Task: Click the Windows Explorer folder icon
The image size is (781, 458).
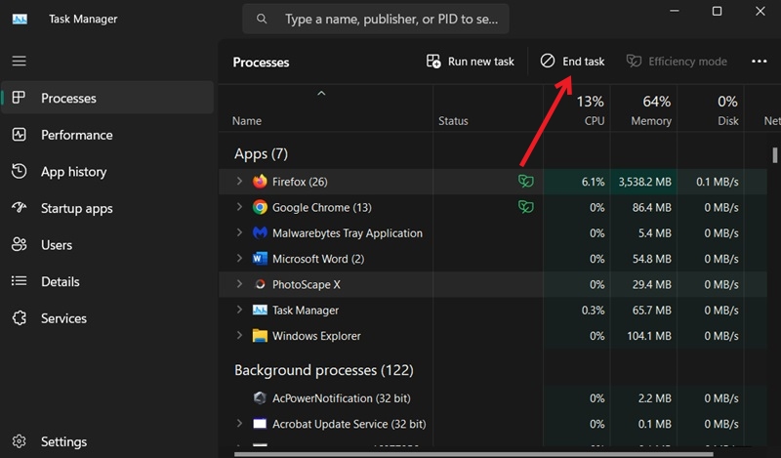Action: coord(260,335)
